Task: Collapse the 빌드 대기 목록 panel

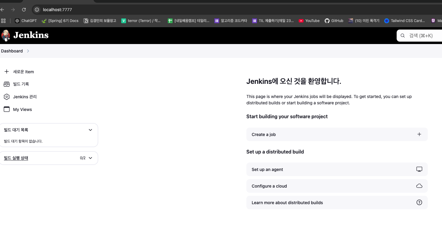Action: pos(90,130)
